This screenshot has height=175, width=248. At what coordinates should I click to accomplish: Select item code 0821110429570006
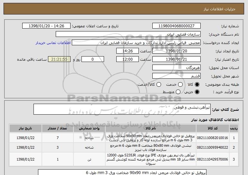213,159
